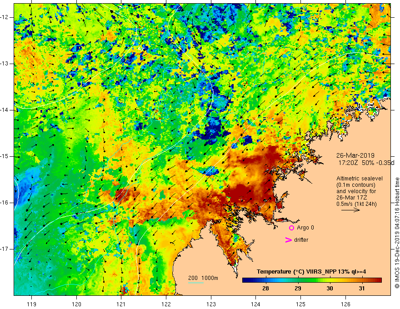Click the 0.5m/s velocity scale arrow
Image resolution: width=400 pixels, height=309 pixels.
pos(350,210)
